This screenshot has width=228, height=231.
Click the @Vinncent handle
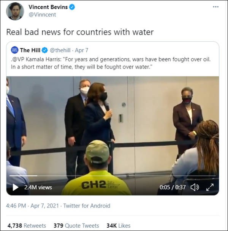click(42, 15)
